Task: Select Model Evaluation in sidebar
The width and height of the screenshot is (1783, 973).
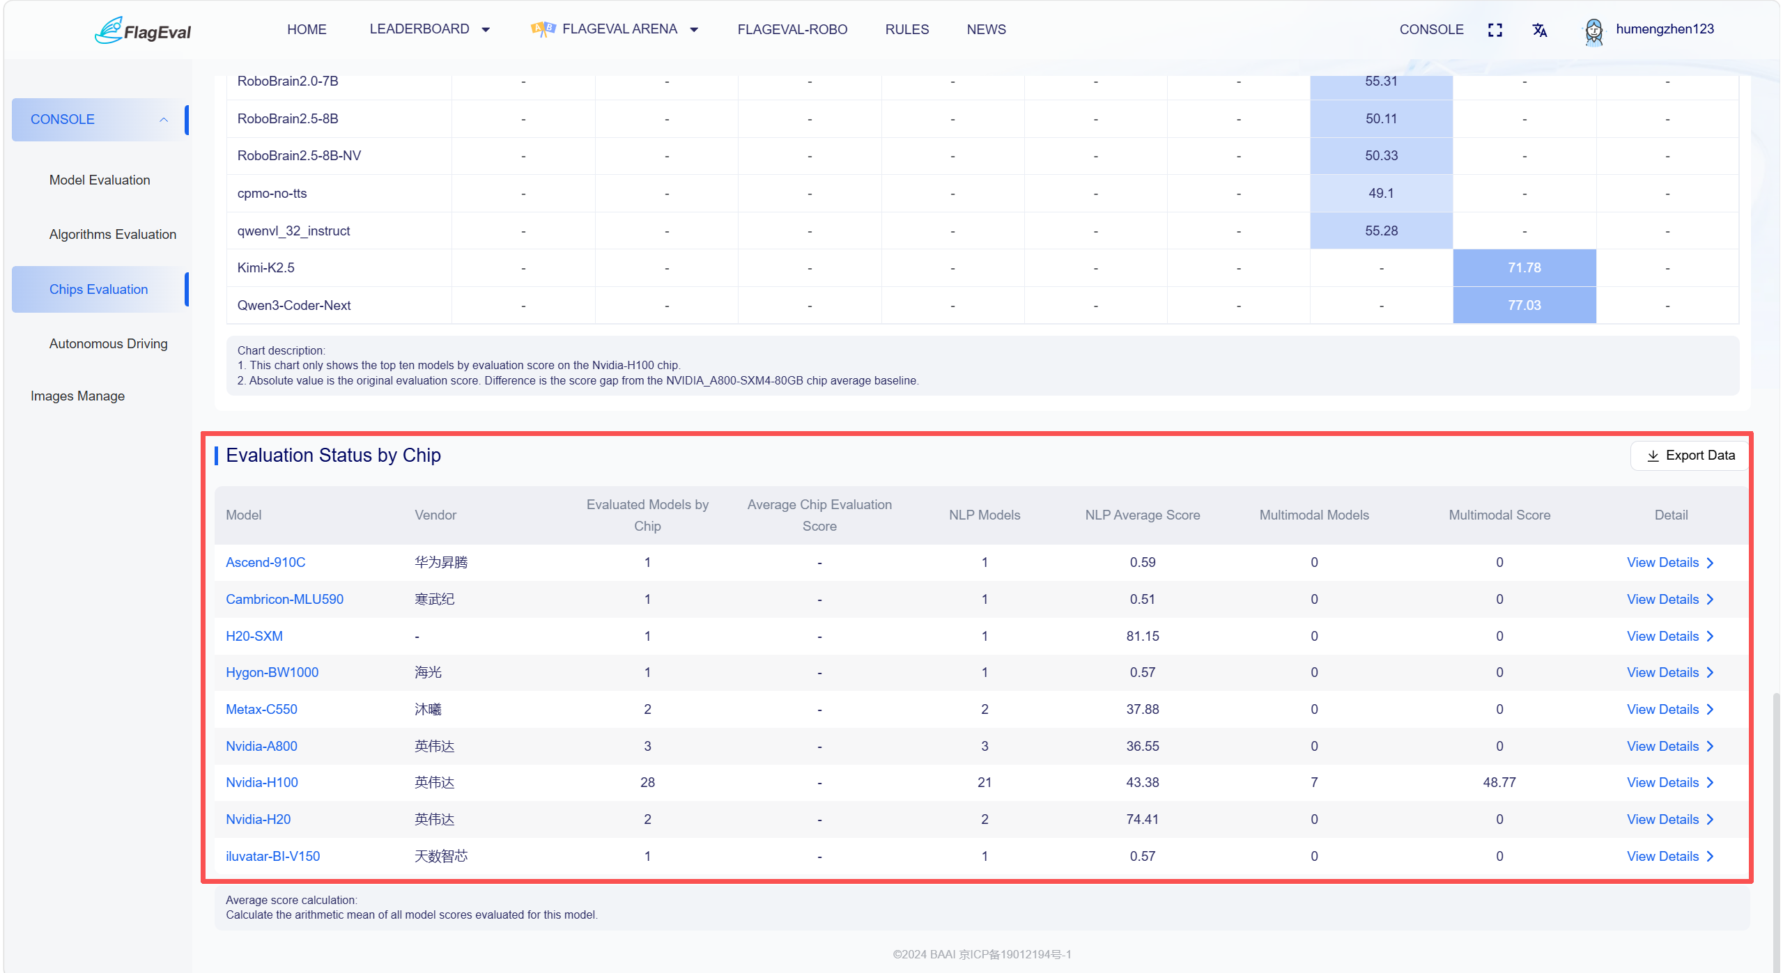Action: pos(100,180)
